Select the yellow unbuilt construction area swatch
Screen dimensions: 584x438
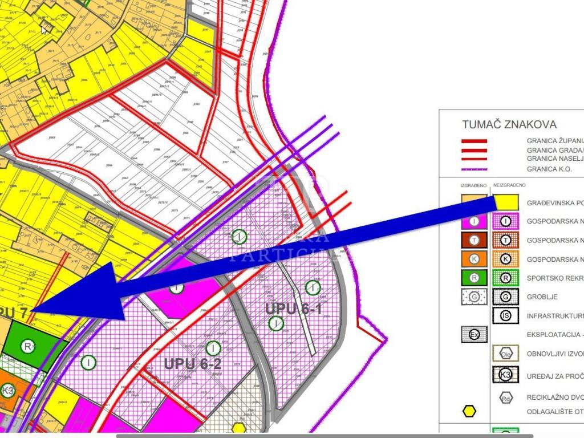click(505, 203)
